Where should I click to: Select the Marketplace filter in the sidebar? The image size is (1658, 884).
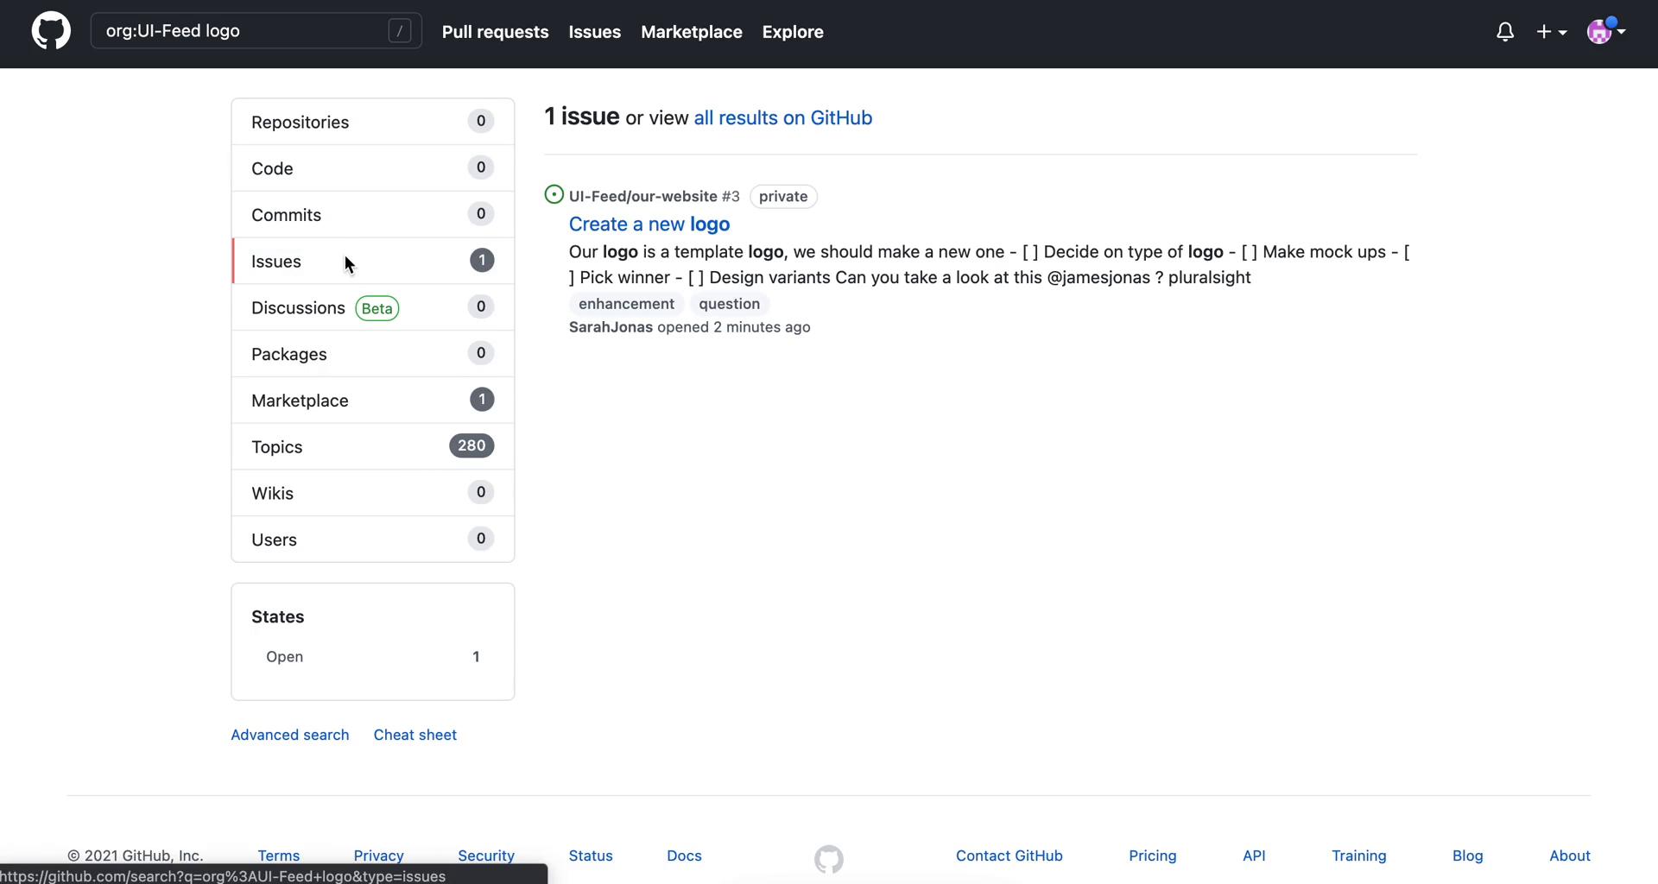tap(373, 401)
